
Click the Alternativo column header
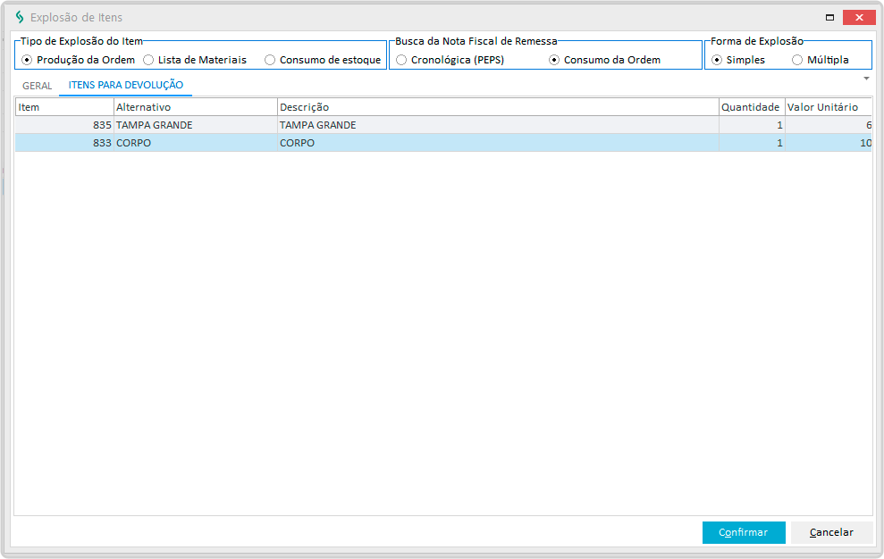pyautogui.click(x=195, y=107)
